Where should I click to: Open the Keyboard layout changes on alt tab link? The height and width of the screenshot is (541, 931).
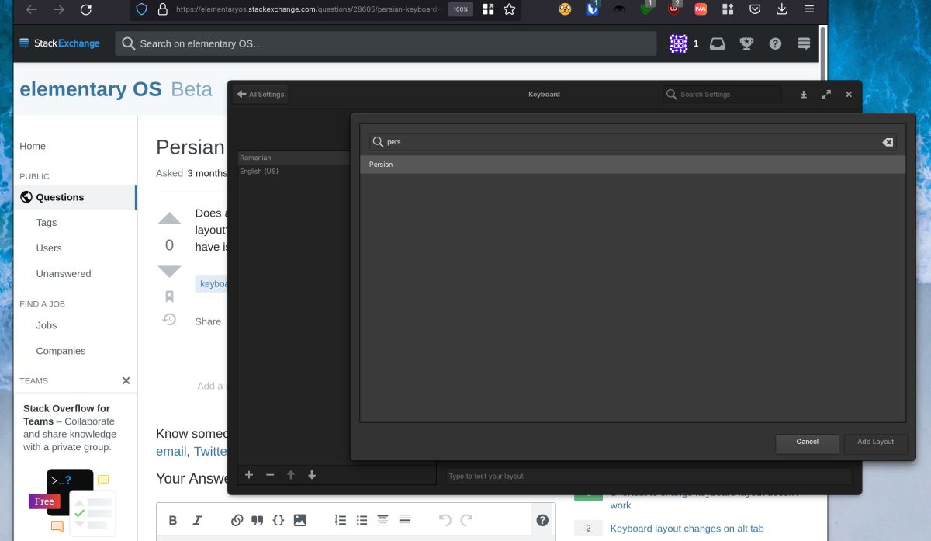(687, 529)
